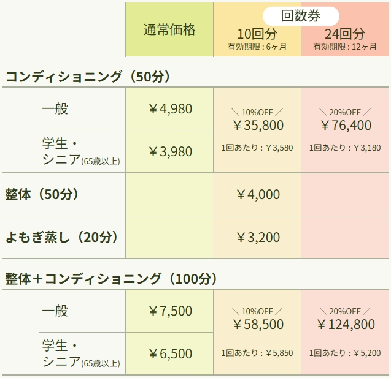The image size is (391, 378).
Task: Click the 整体＋コンディショニング（100分） section heading
Action: pos(112,279)
